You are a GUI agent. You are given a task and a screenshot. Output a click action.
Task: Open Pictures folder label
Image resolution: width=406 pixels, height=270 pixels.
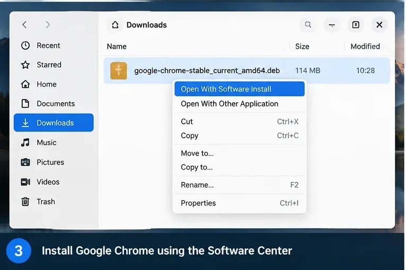point(50,162)
